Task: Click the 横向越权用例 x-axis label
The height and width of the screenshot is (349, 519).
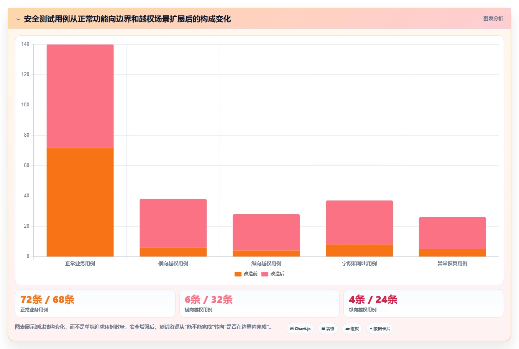Action: point(173,263)
